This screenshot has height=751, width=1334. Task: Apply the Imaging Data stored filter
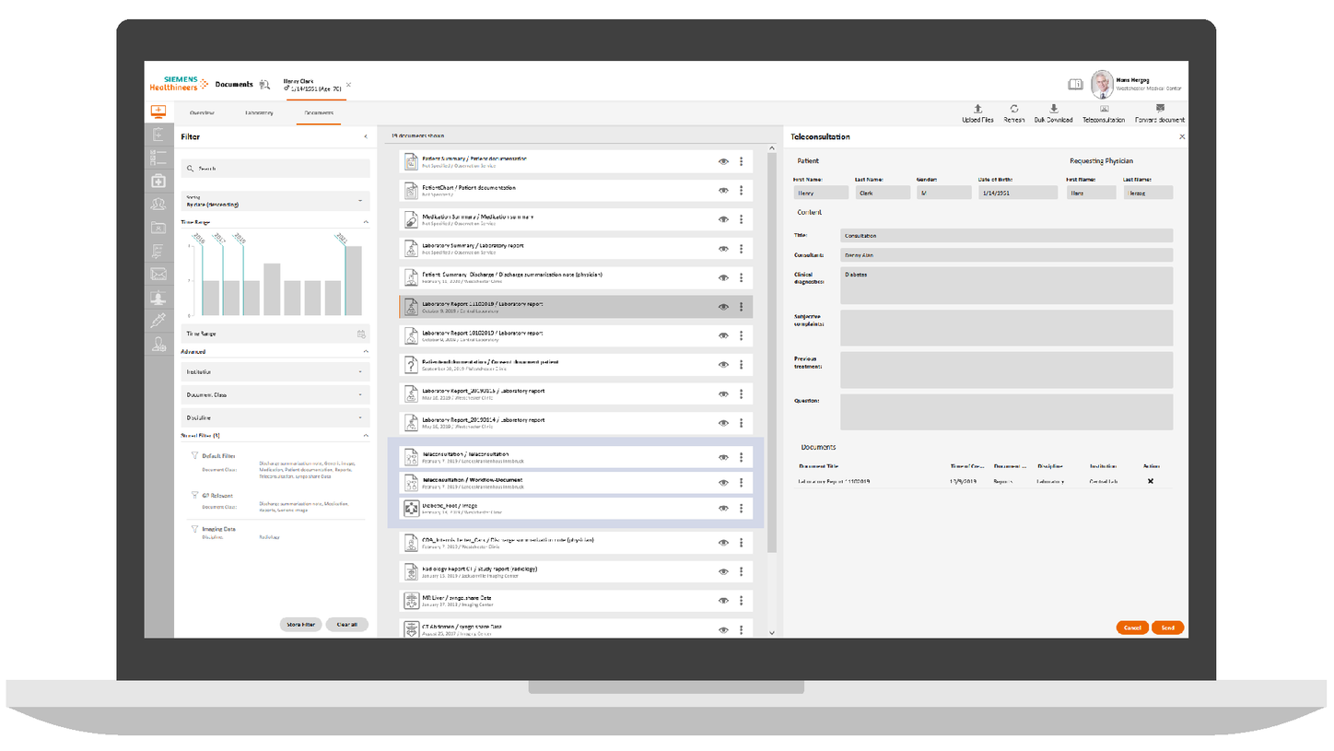tap(218, 529)
